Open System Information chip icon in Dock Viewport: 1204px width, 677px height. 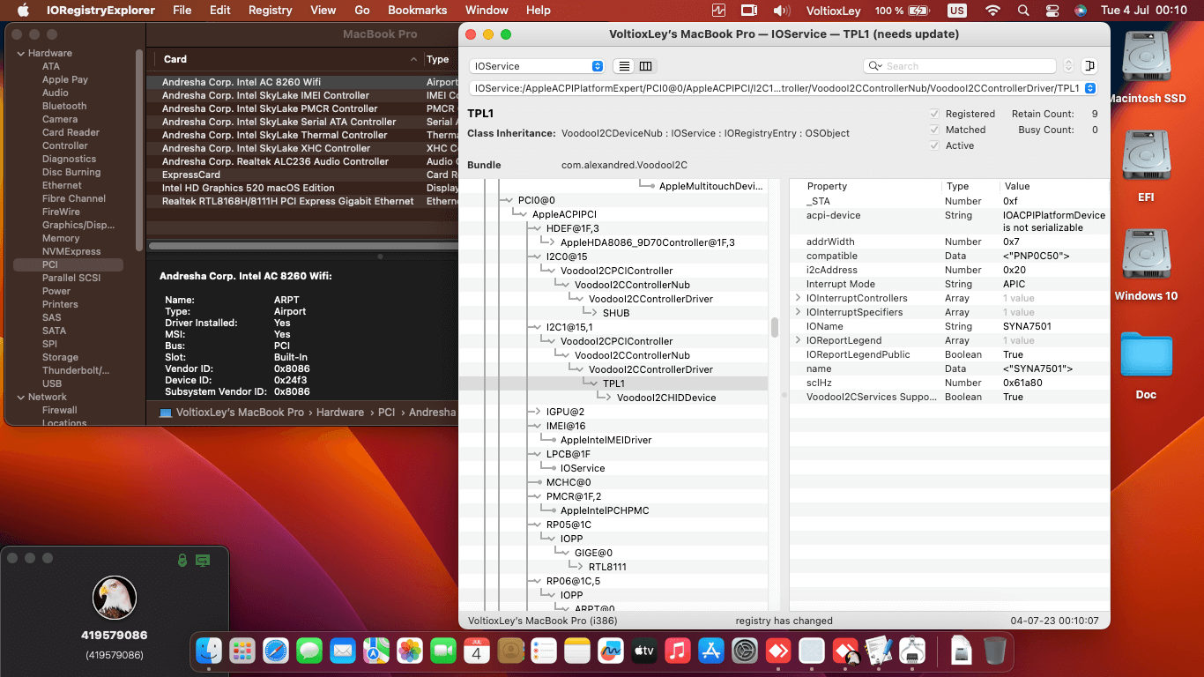coord(912,651)
